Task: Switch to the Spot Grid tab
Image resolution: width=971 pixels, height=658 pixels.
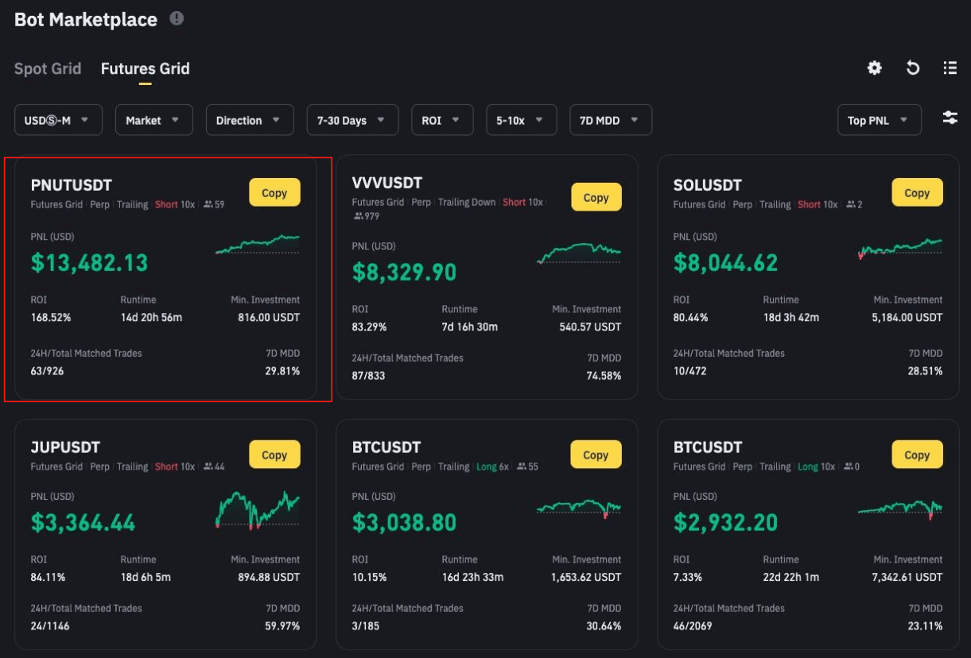Action: [48, 68]
